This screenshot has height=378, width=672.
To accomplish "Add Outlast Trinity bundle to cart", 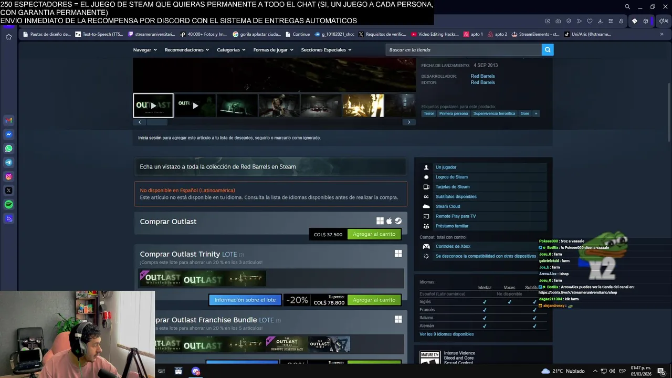I will [x=374, y=300].
